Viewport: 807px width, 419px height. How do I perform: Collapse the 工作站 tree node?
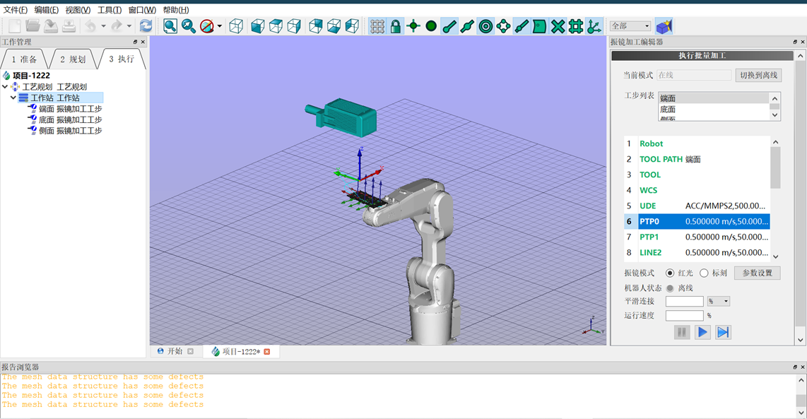[x=13, y=98]
